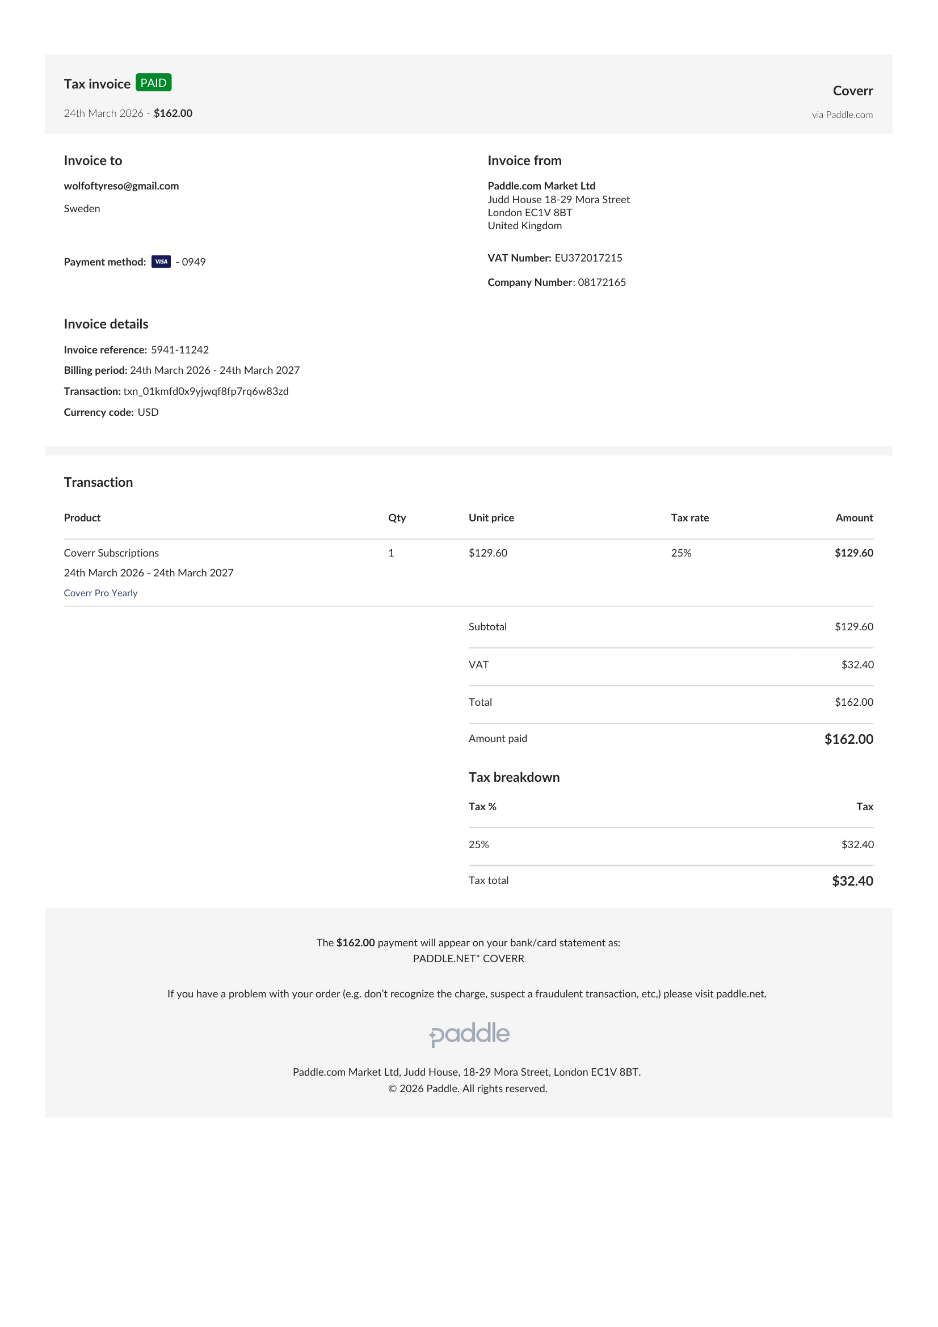Screen dimensions: 938x1327
Task: Click the Company Number 08172165
Action: (x=602, y=283)
